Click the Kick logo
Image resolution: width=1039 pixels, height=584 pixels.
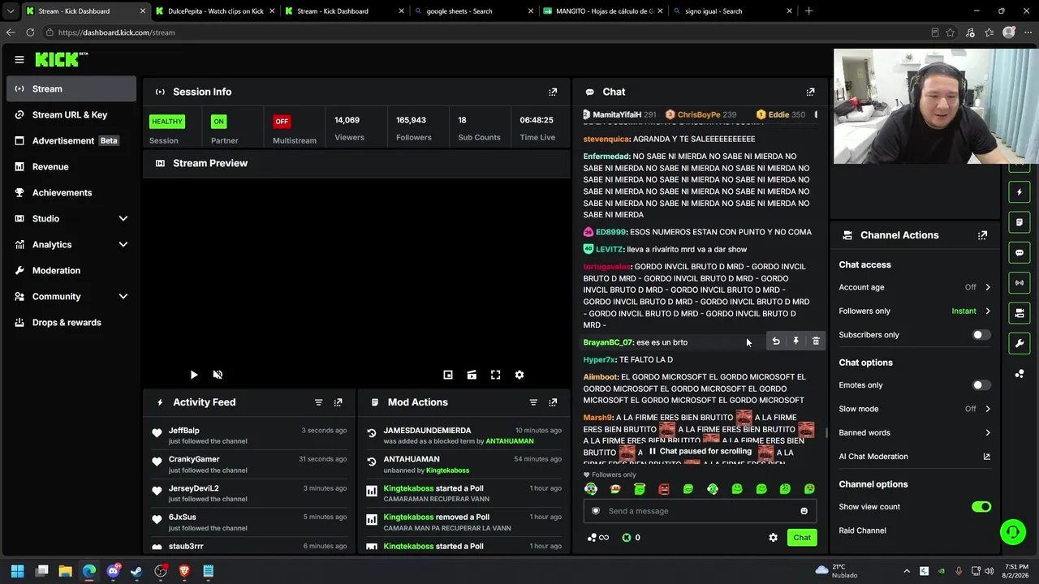coord(61,59)
